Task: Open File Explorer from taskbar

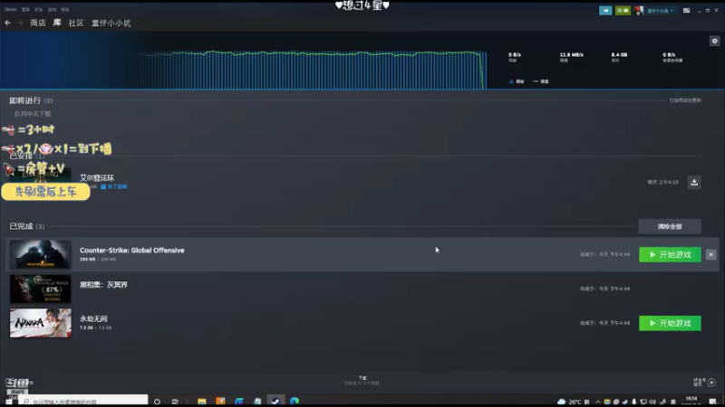Action: (201, 402)
